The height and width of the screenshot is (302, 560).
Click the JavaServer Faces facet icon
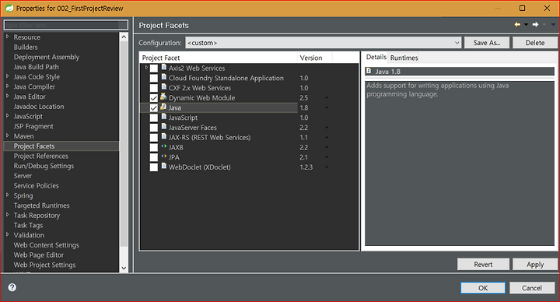(164, 127)
